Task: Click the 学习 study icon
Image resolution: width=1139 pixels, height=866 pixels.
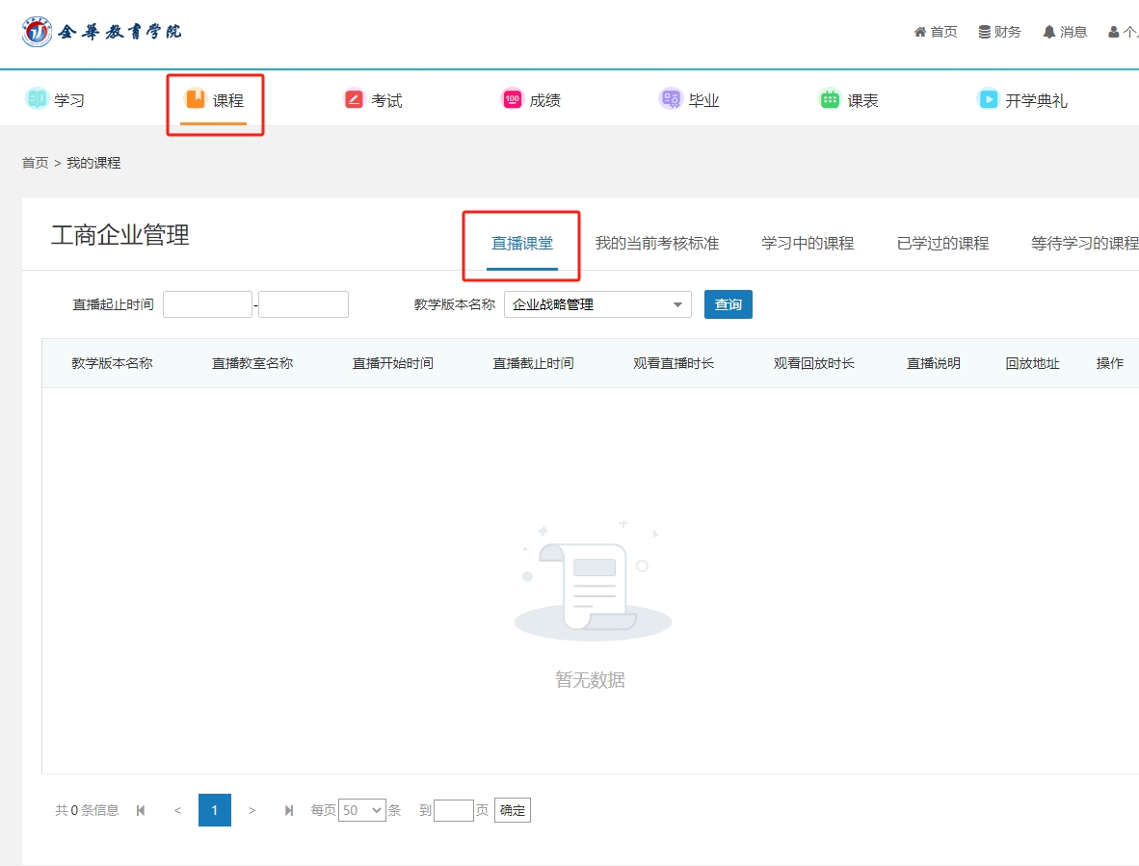Action: tap(37, 98)
